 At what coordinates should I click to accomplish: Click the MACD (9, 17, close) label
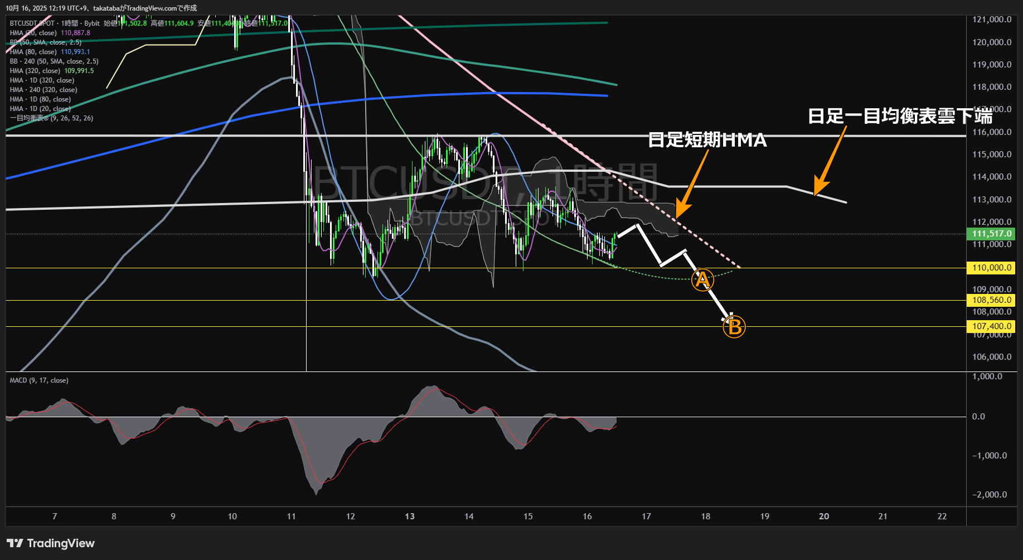39,380
